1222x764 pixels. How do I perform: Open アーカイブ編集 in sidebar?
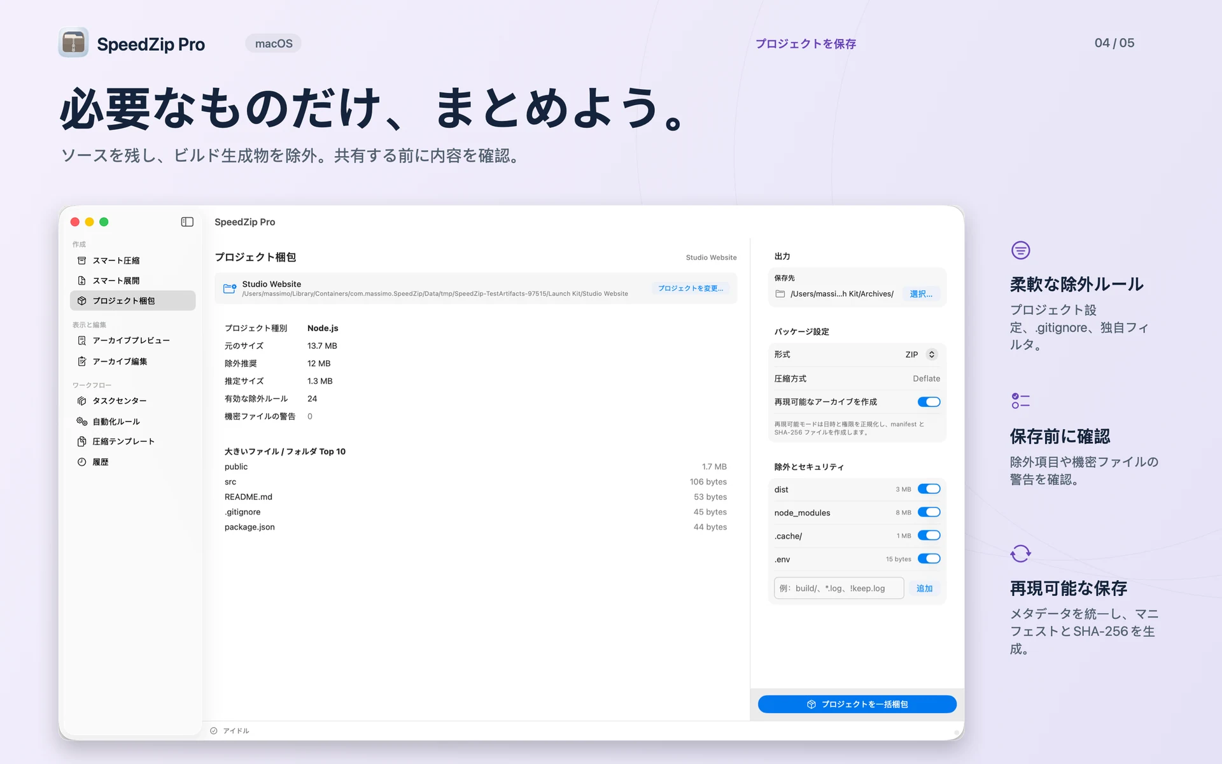132,361
